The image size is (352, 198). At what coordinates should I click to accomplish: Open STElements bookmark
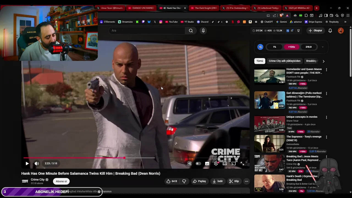pos(108,22)
